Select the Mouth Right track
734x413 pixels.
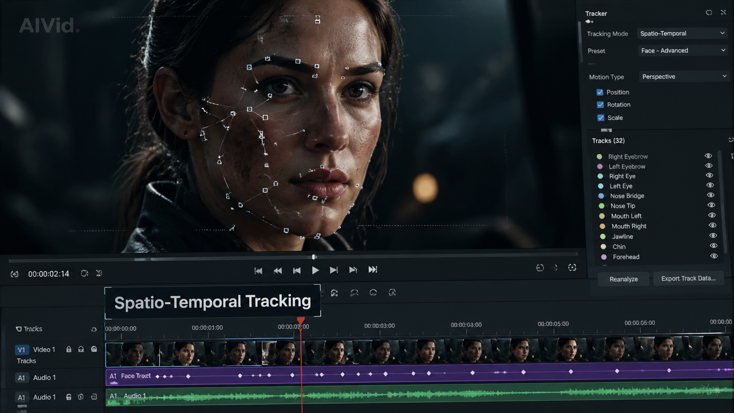(657, 226)
